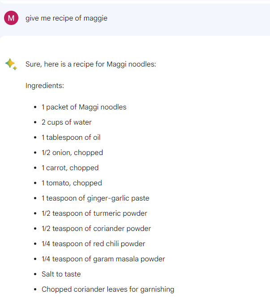Select the chopped coriander leaves item
The width and height of the screenshot is (270, 306).
point(108,289)
